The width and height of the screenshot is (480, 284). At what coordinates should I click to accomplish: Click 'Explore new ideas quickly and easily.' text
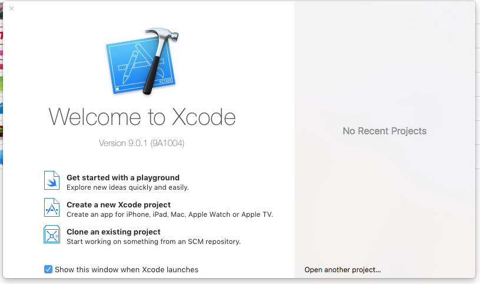[128, 187]
